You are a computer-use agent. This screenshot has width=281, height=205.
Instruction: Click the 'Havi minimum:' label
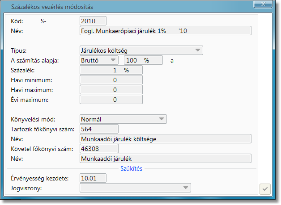click(31, 80)
